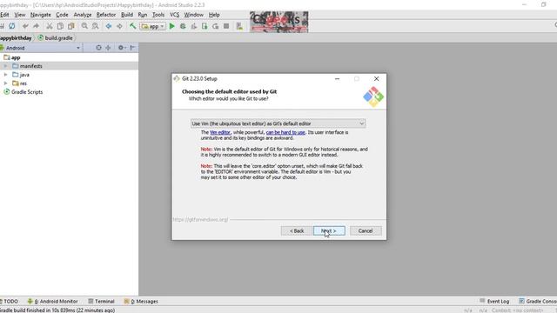Click the Gradle icon on build.gradle breadcrumb
Image resolution: width=557 pixels, height=313 pixels.
tap(41, 37)
